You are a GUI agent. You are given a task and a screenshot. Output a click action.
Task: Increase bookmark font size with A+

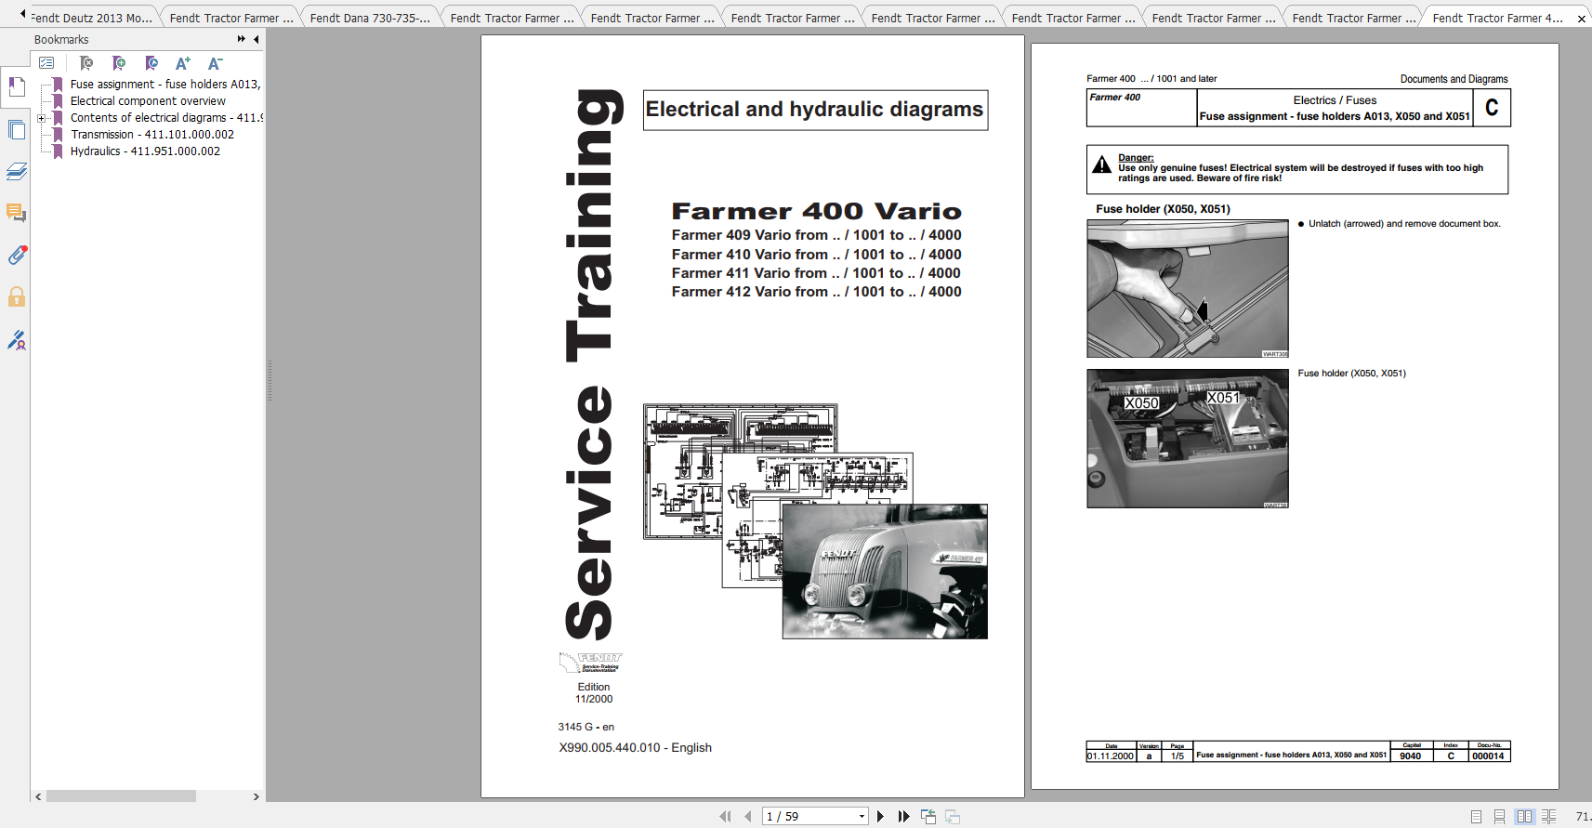coord(183,63)
